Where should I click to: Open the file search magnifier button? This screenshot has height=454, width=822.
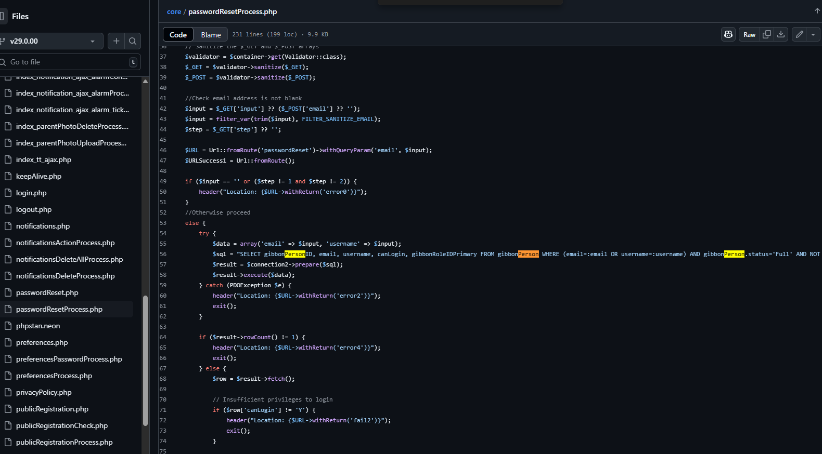pos(133,41)
